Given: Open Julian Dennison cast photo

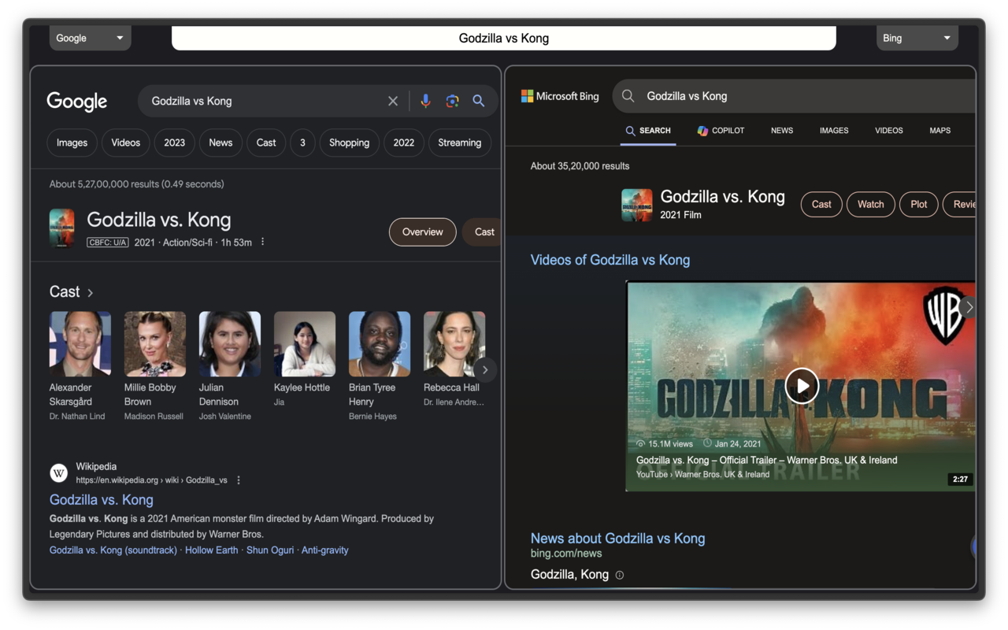Looking at the screenshot, I should click(230, 344).
